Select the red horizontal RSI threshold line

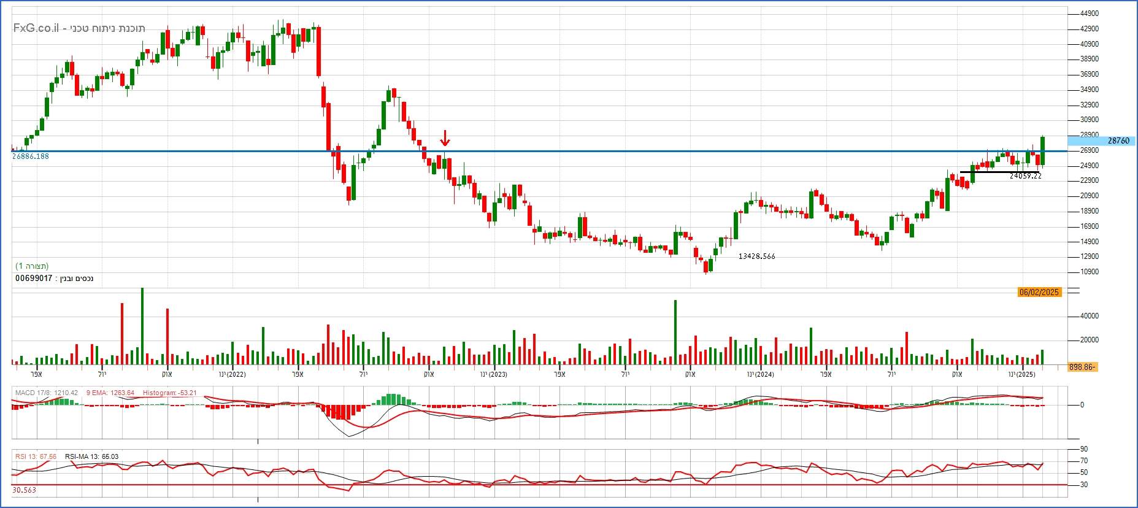540,485
